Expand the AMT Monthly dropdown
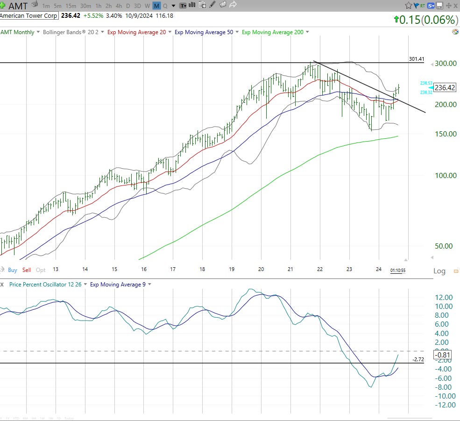The image size is (460, 421). (x=38, y=32)
